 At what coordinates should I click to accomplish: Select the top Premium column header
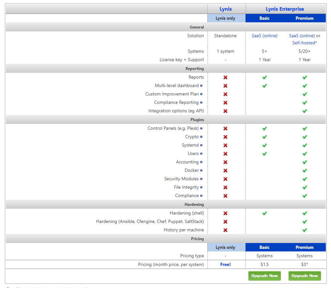click(x=305, y=18)
